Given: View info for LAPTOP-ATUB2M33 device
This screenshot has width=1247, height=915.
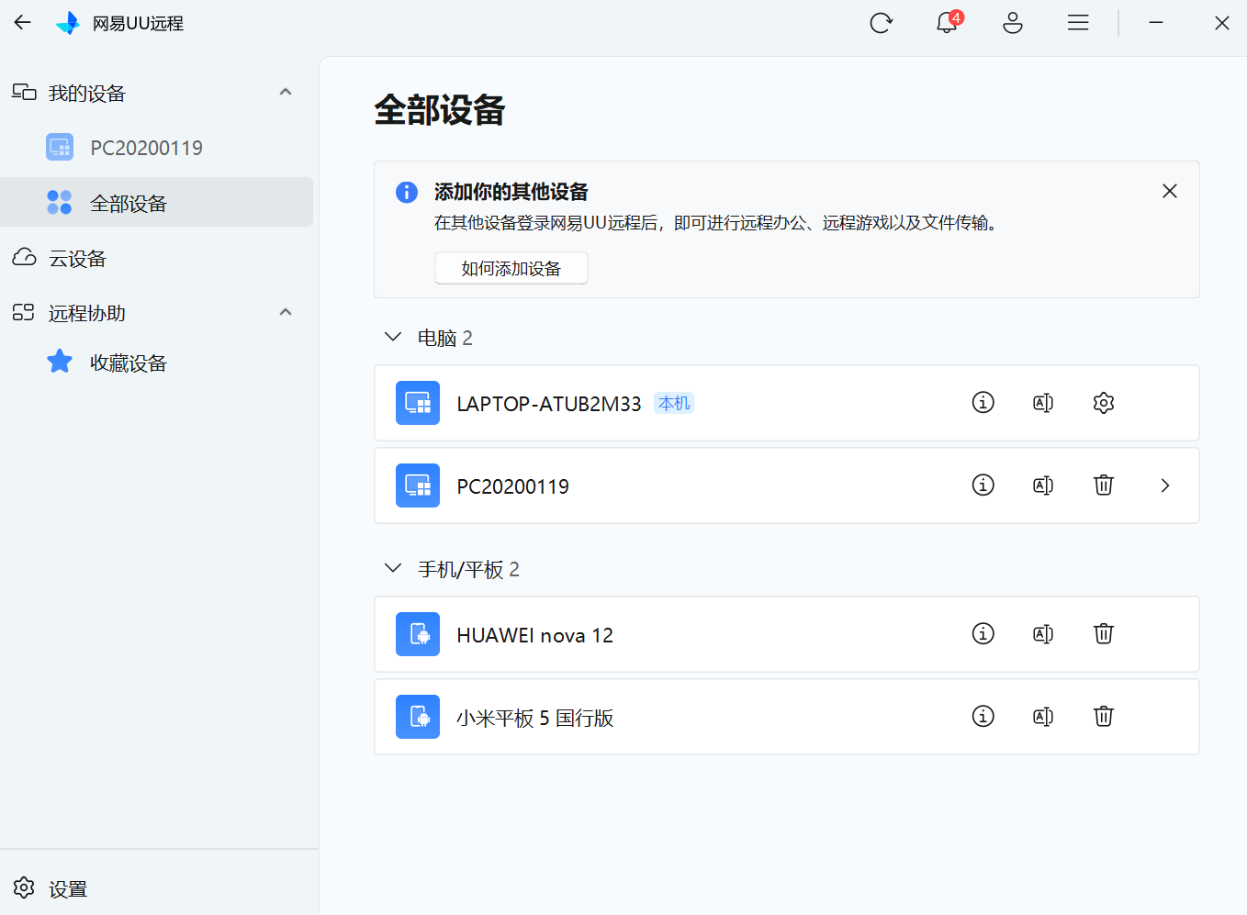Looking at the screenshot, I should click(983, 403).
